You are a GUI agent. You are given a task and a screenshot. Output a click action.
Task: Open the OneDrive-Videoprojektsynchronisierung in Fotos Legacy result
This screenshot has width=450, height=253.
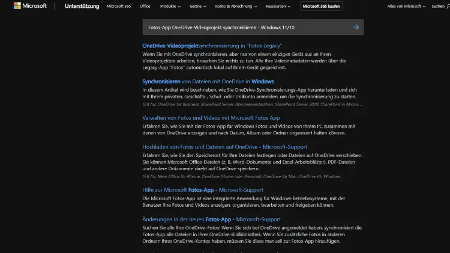(212, 46)
